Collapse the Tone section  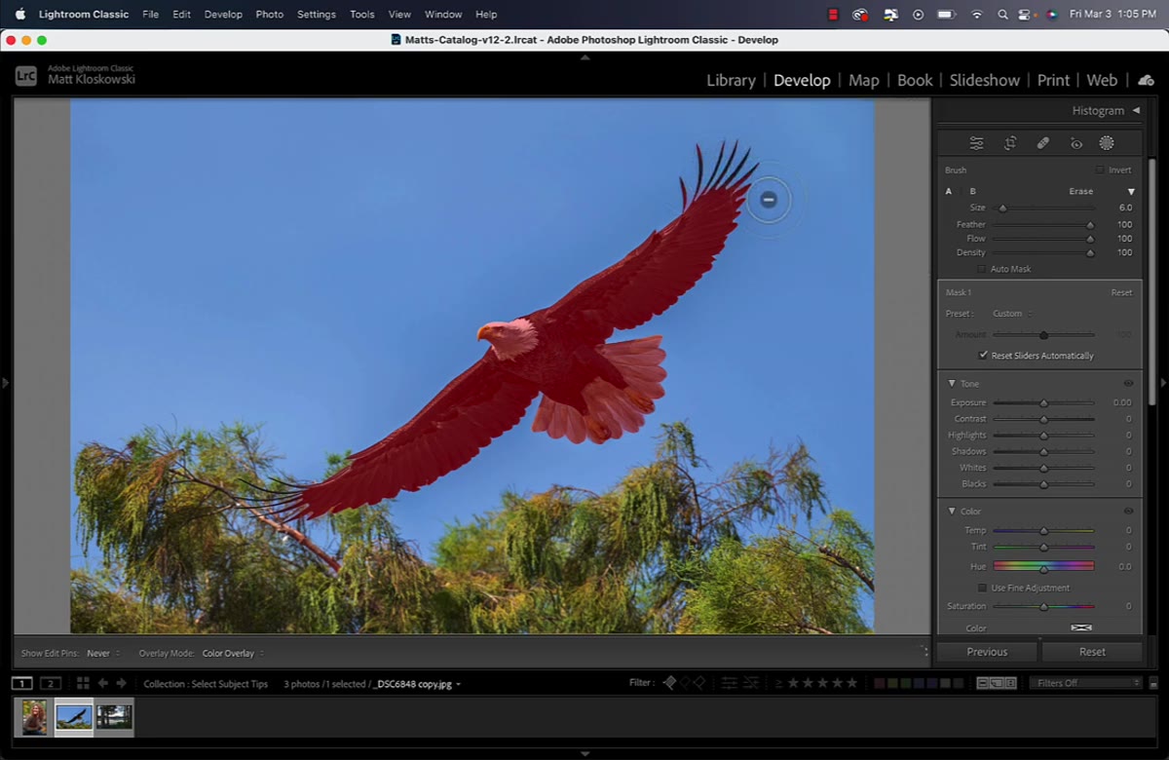[952, 383]
